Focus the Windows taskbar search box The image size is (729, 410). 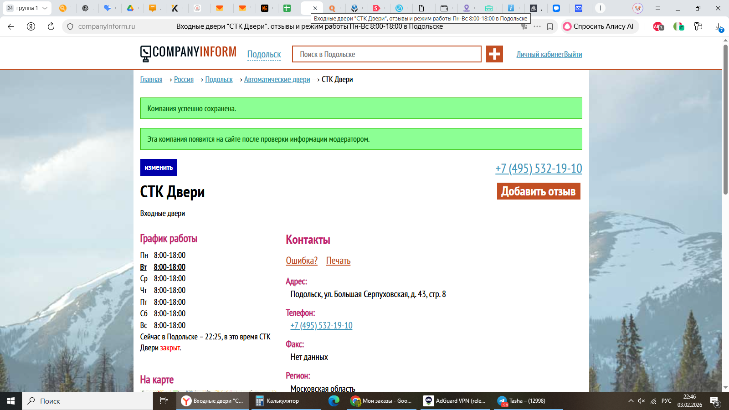[x=87, y=401]
